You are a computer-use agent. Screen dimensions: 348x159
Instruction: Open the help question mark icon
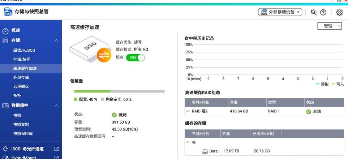pyautogui.click(x=323, y=12)
